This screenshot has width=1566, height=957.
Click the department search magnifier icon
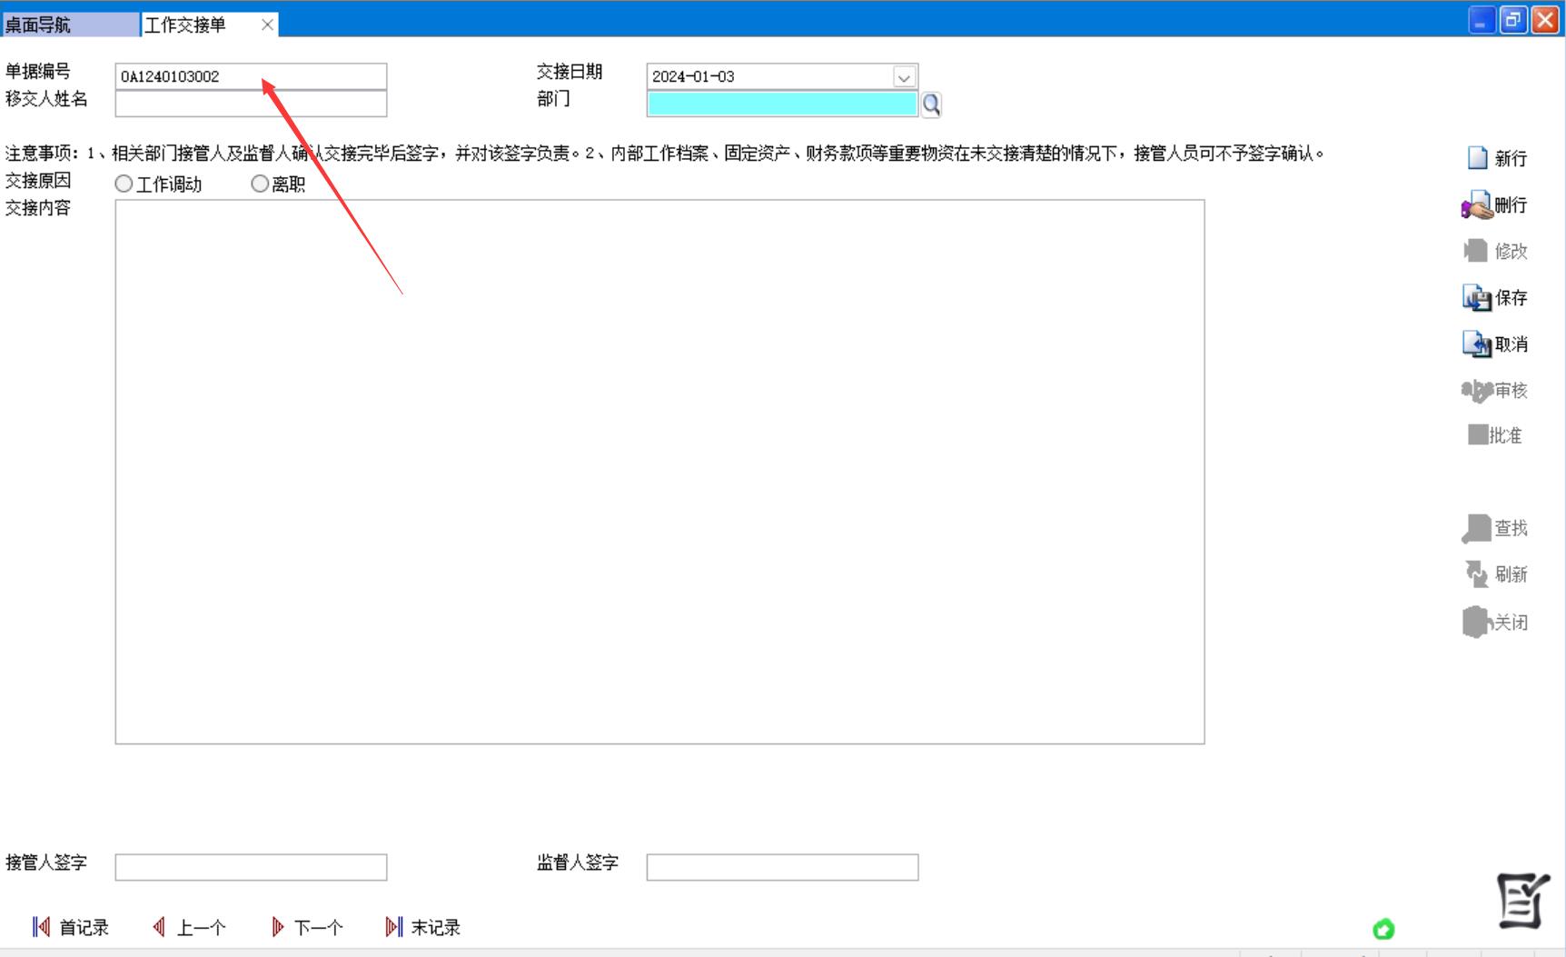click(x=931, y=105)
